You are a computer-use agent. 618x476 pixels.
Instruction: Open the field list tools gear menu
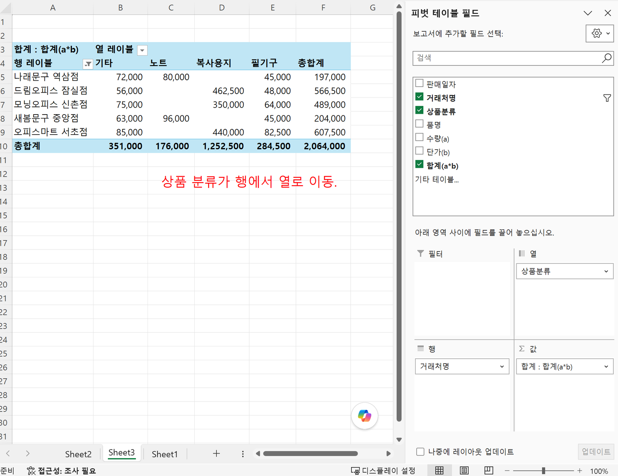[x=599, y=34]
